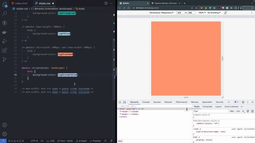Open DevTools settings gear

pos(243,102)
